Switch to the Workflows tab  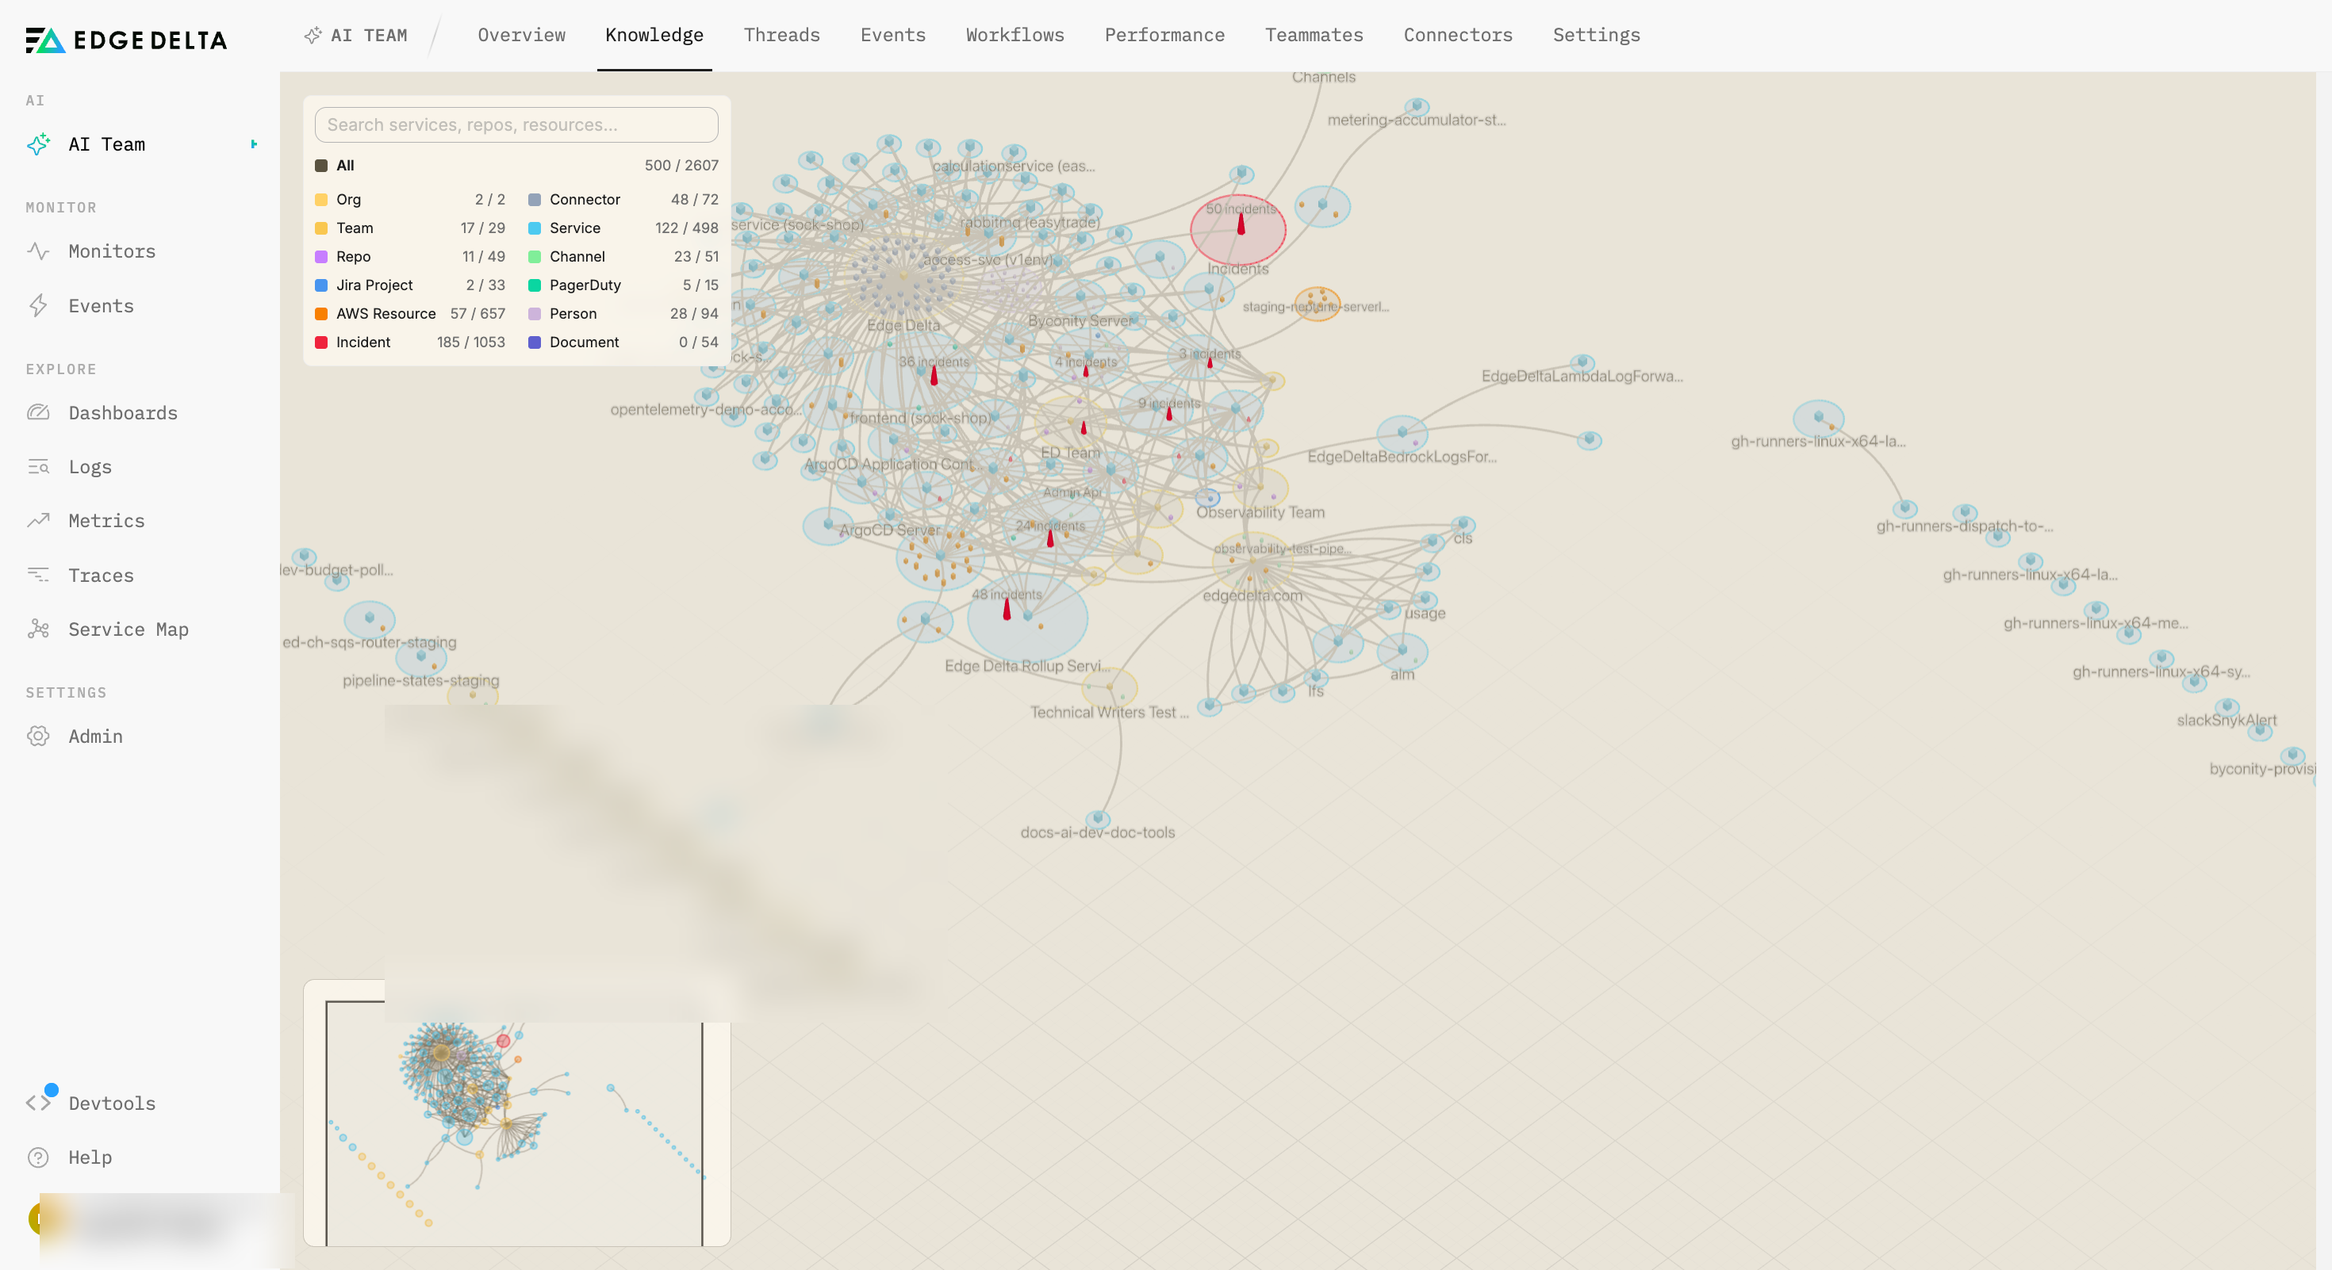tap(1014, 35)
